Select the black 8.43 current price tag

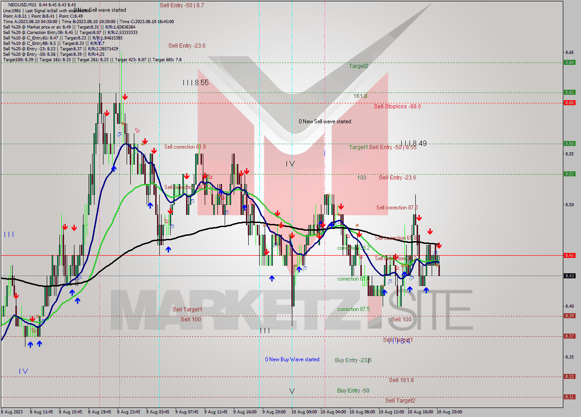point(570,276)
